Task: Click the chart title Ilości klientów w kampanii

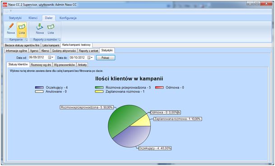Action: (x=129, y=79)
